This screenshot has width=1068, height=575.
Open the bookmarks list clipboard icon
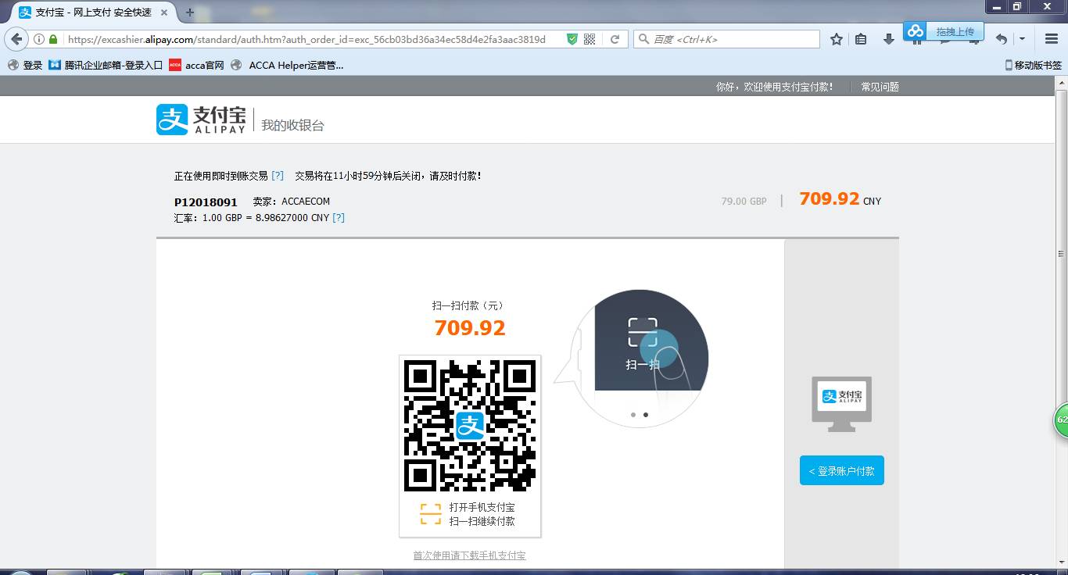(x=861, y=39)
